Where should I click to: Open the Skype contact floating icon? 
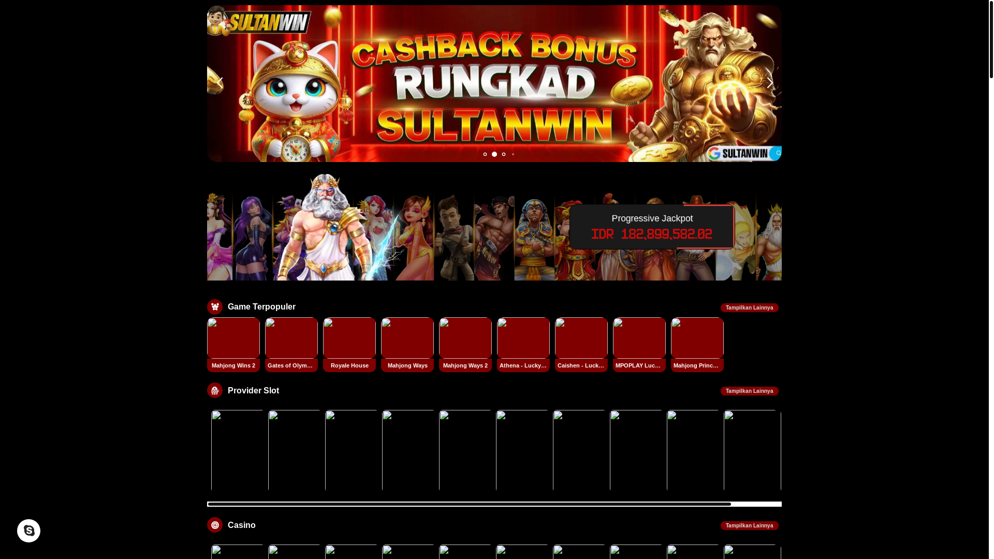[x=28, y=531]
